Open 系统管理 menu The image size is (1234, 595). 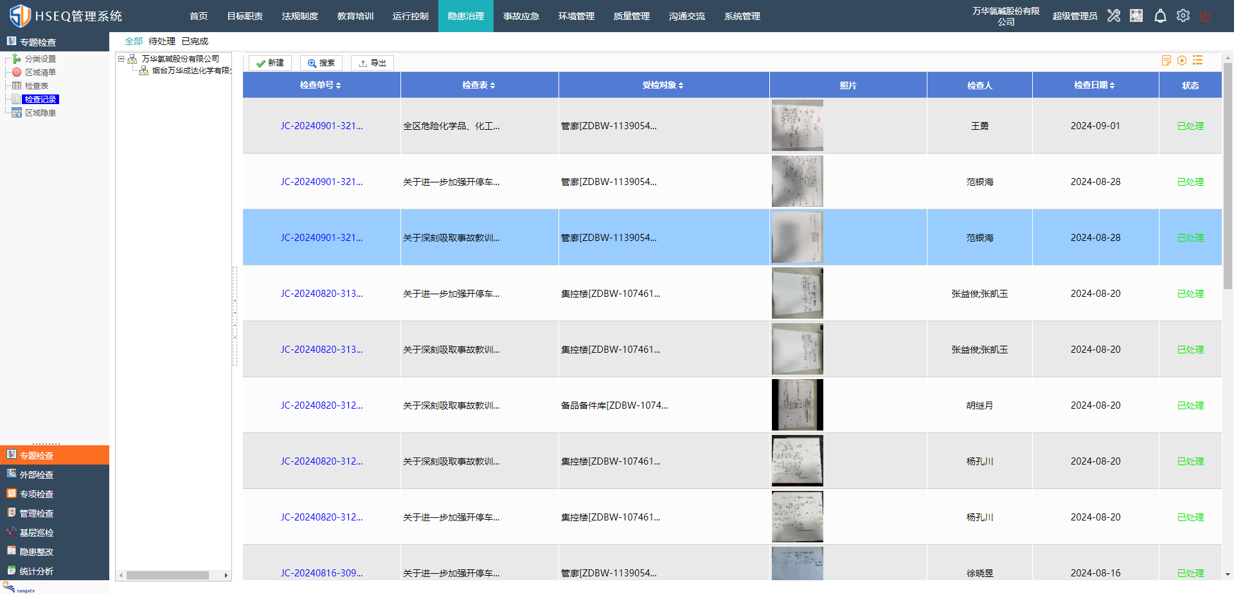coord(742,16)
